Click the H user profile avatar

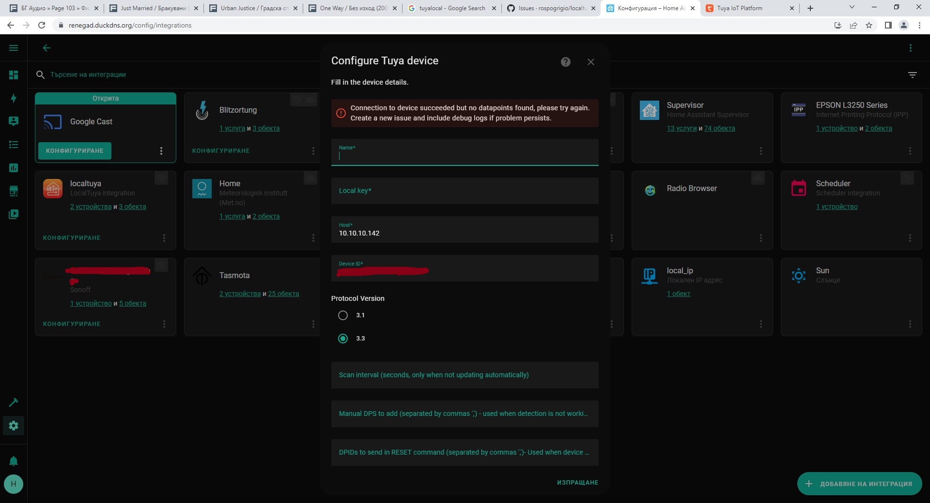click(14, 484)
